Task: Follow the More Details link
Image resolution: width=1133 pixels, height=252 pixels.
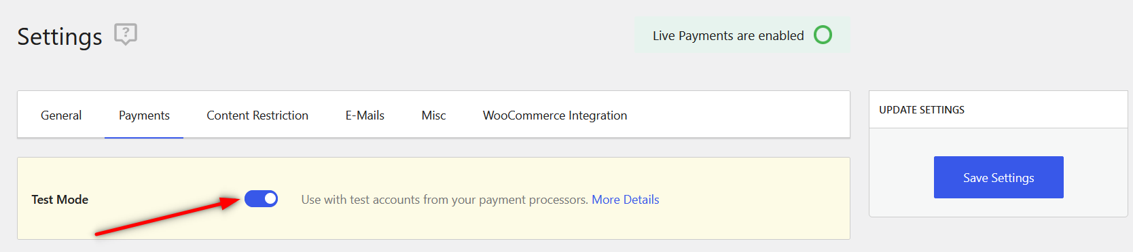Action: click(626, 200)
